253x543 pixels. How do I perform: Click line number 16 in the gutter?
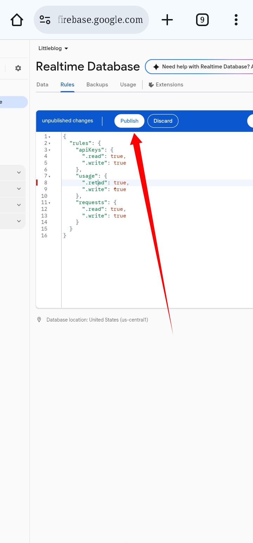44,236
